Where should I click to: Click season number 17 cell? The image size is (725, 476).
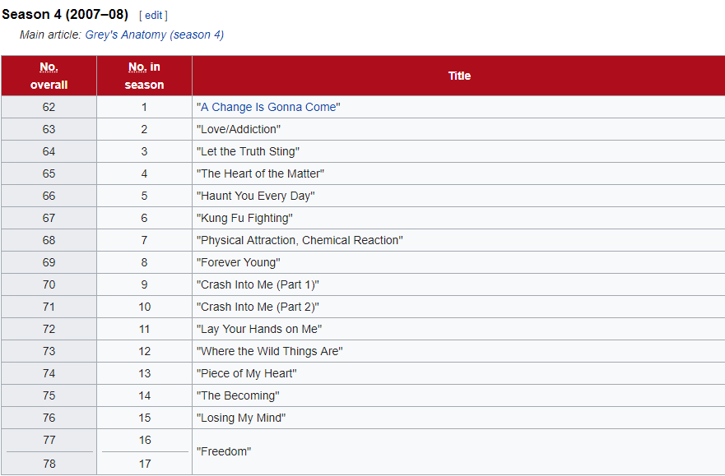[x=144, y=464]
